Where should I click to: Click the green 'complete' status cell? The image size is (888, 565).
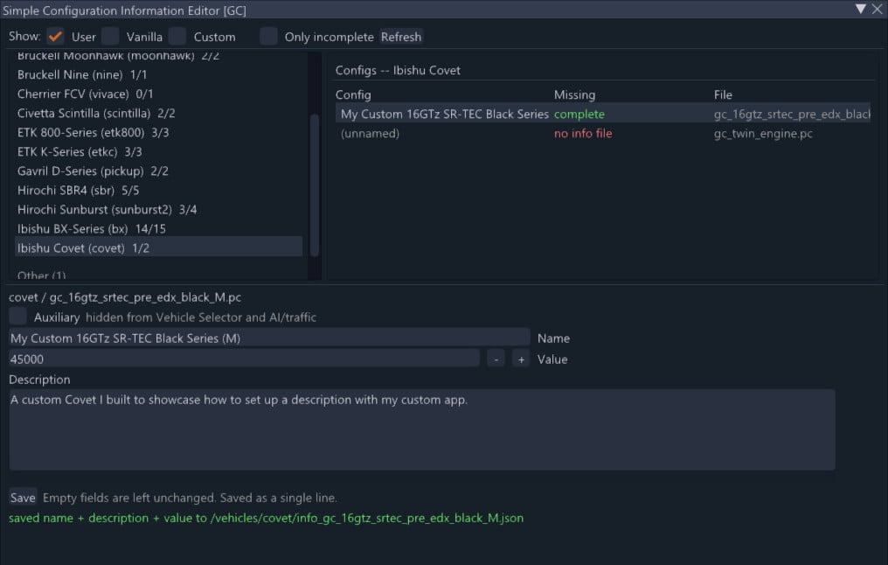tap(579, 114)
